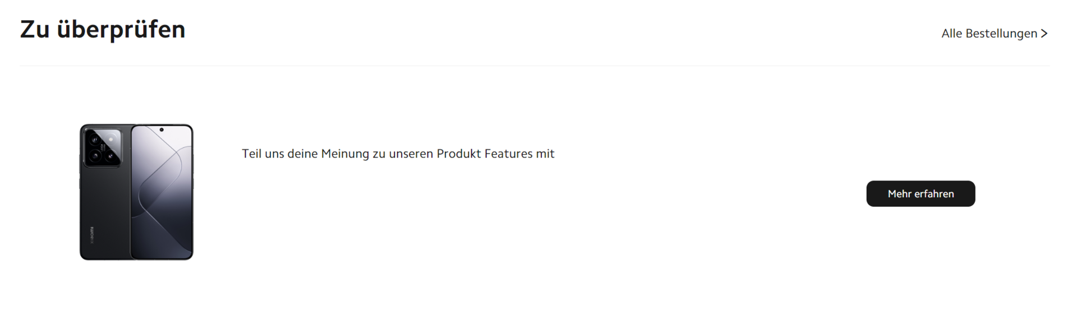Select the Xiaomi phone product image
Image resolution: width=1077 pixels, height=315 pixels.
click(x=136, y=192)
